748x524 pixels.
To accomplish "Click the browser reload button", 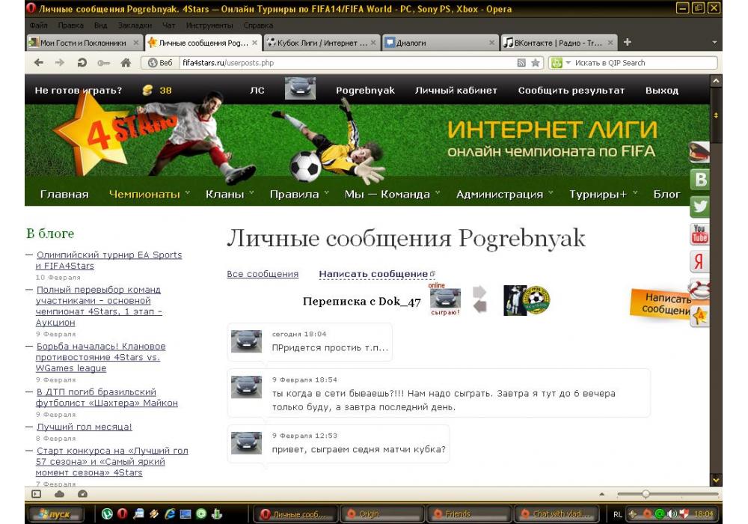I will 82,63.
